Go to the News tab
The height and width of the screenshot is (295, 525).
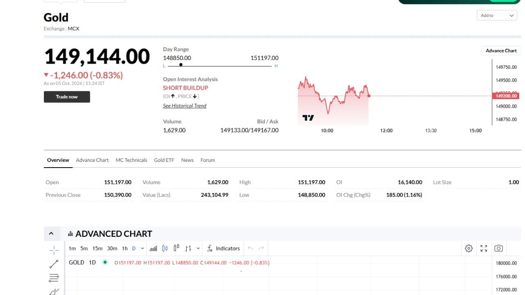[x=187, y=160]
